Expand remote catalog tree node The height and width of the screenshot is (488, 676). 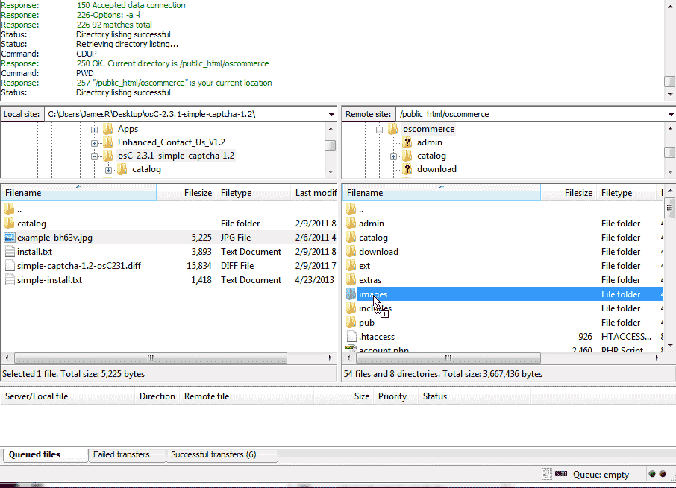coord(393,156)
